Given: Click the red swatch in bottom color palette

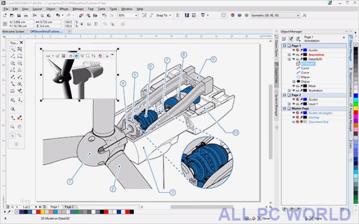Looking at the screenshot, I should pos(38,212).
